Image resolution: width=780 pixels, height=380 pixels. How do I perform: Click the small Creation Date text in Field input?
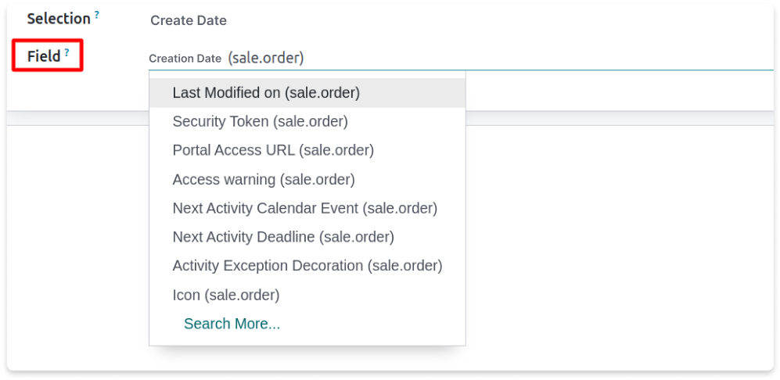(185, 59)
